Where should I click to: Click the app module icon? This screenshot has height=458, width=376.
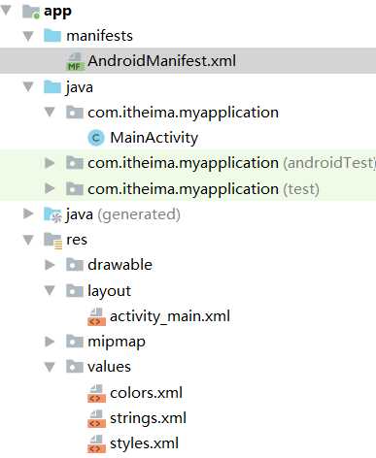tap(31, 12)
